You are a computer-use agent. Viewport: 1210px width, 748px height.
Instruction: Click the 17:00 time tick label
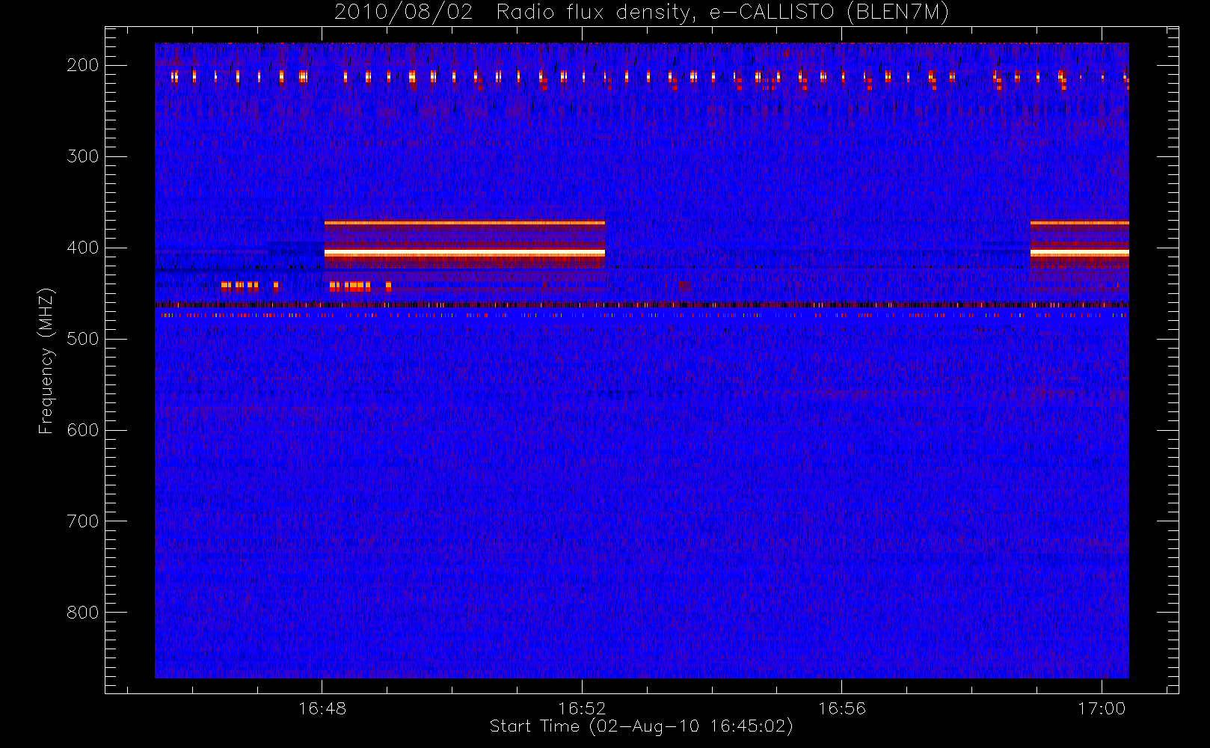click(x=1102, y=708)
